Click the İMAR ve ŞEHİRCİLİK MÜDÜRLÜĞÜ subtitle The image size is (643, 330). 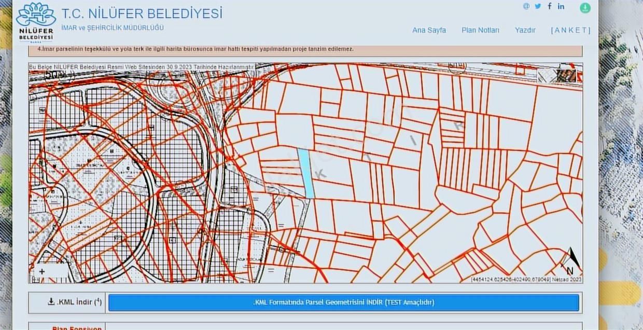tap(113, 27)
